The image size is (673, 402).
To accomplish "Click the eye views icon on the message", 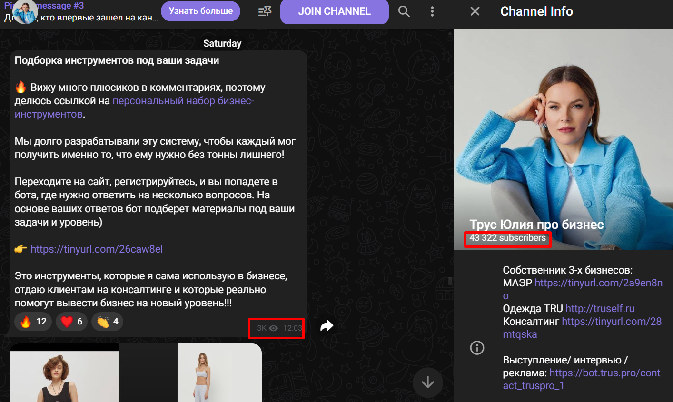I will [273, 328].
